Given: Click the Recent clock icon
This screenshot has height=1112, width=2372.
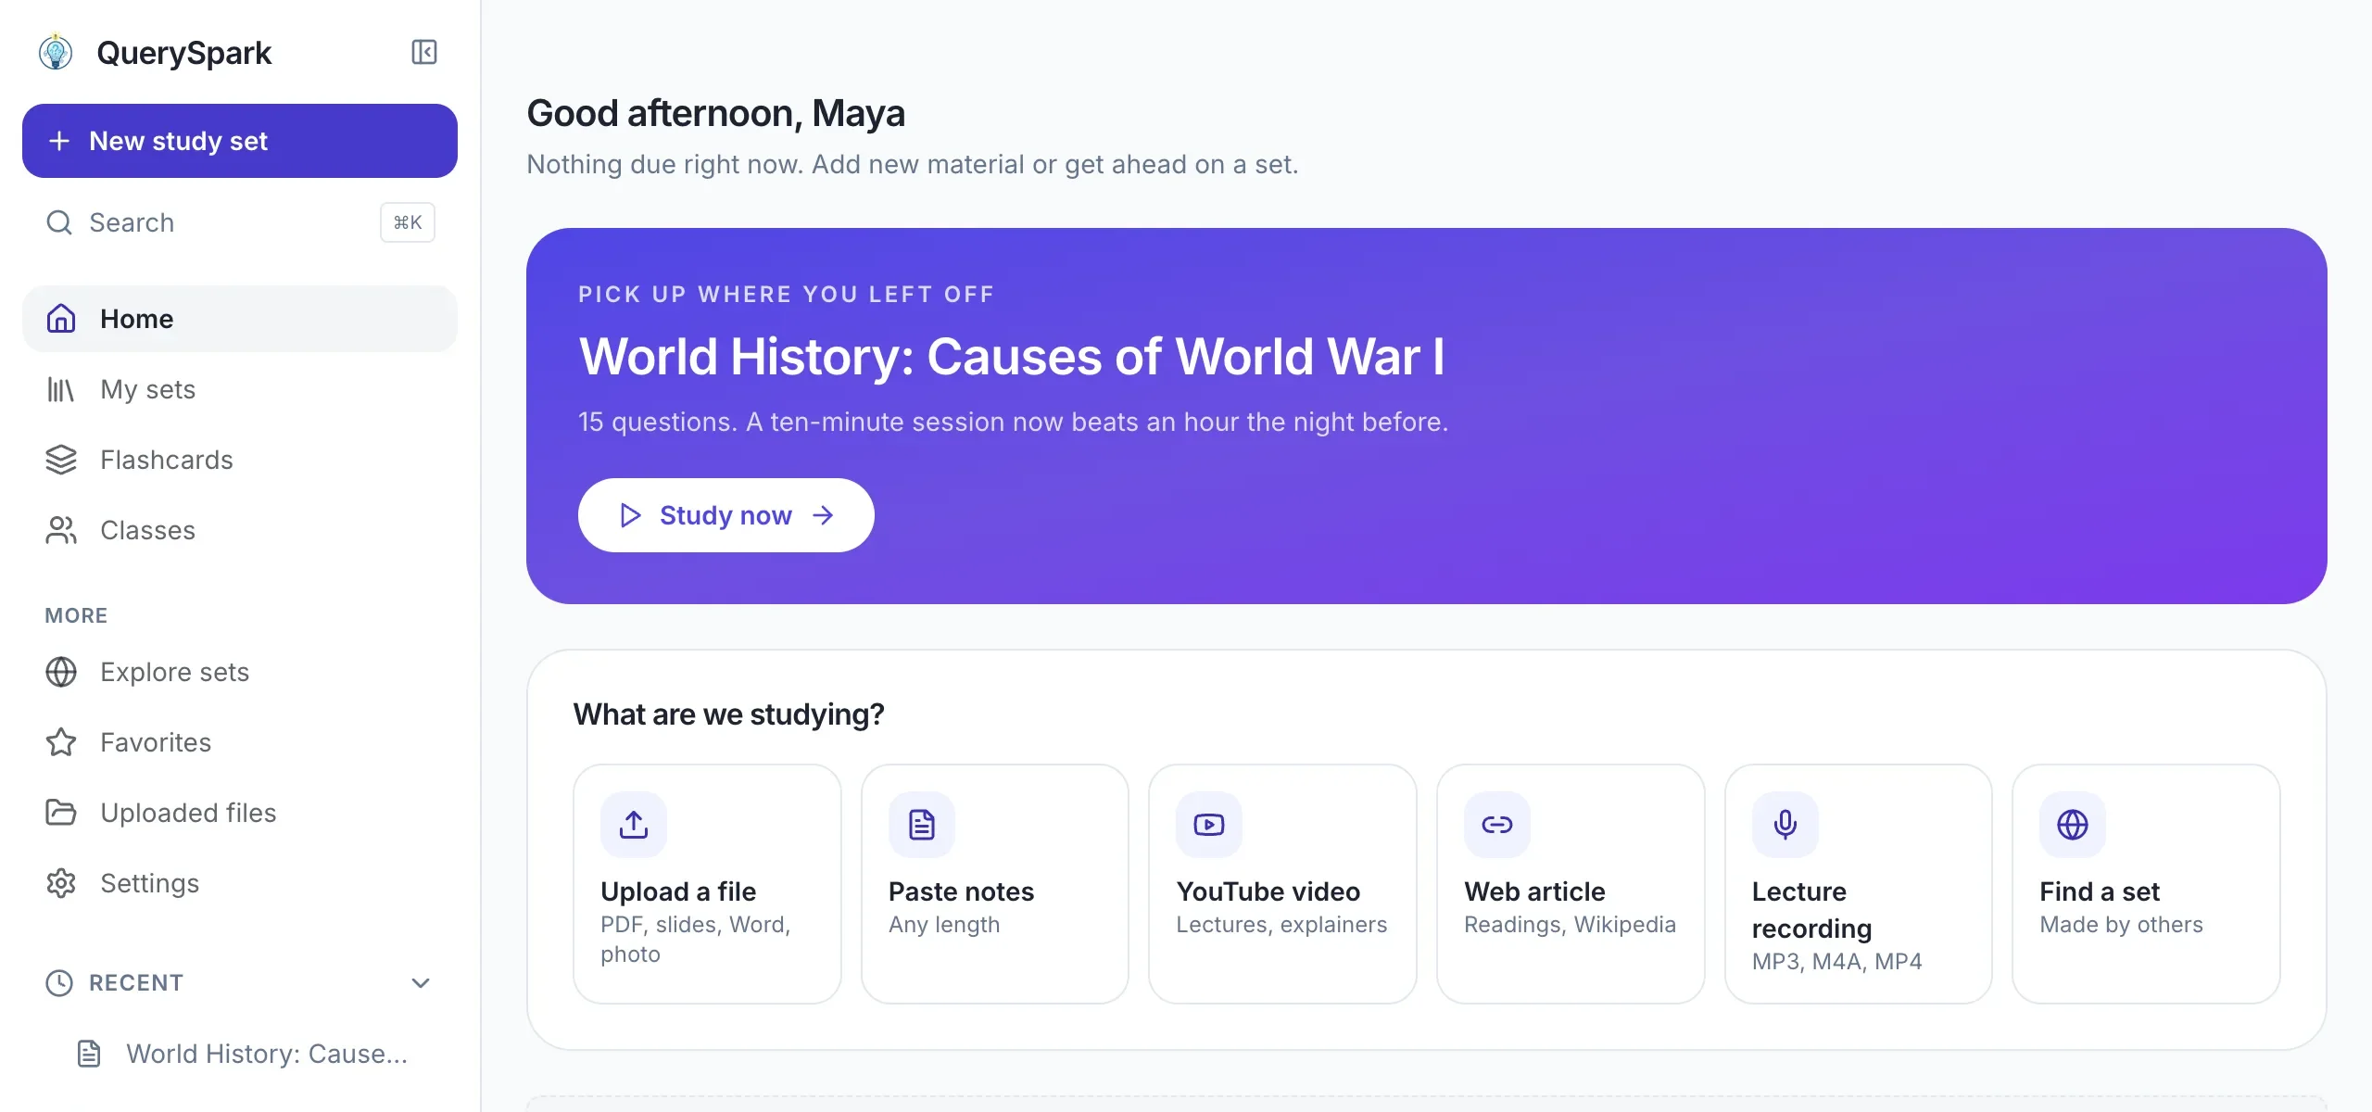Looking at the screenshot, I should click(59, 983).
